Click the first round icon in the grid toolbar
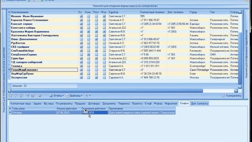 coord(11,96)
